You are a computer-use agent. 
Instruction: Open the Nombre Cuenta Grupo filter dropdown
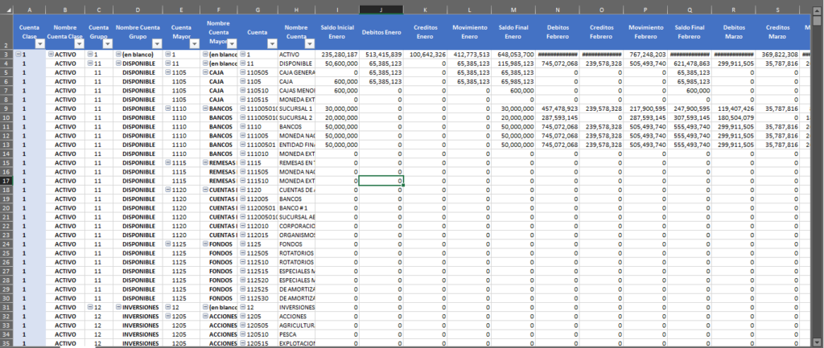coord(157,45)
